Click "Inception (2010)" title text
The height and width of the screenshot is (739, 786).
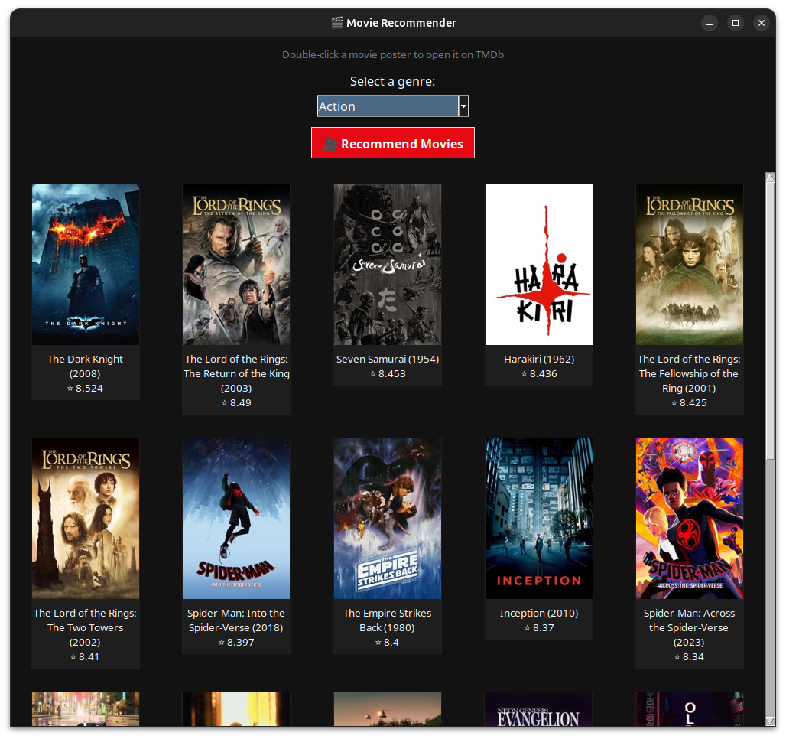(x=539, y=613)
